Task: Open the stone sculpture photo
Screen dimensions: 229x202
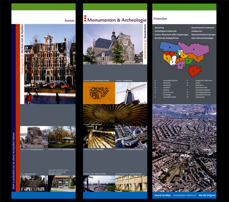Action: [33, 137]
